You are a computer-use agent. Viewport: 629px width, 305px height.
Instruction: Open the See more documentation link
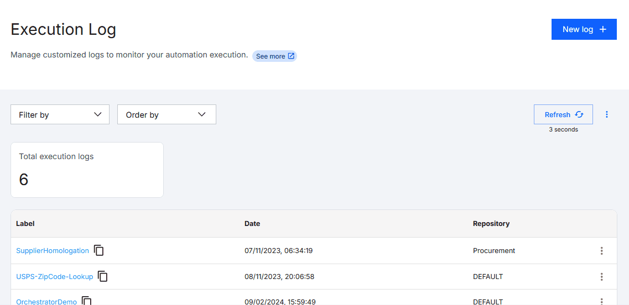pos(275,56)
